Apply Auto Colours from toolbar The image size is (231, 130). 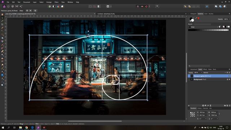pos(58,6)
